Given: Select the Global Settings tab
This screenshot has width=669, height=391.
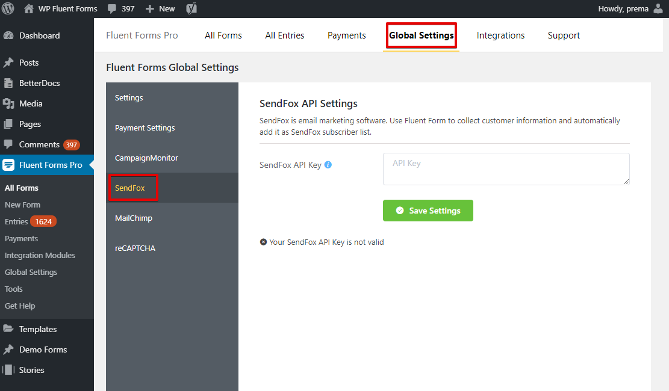Looking at the screenshot, I should point(421,35).
